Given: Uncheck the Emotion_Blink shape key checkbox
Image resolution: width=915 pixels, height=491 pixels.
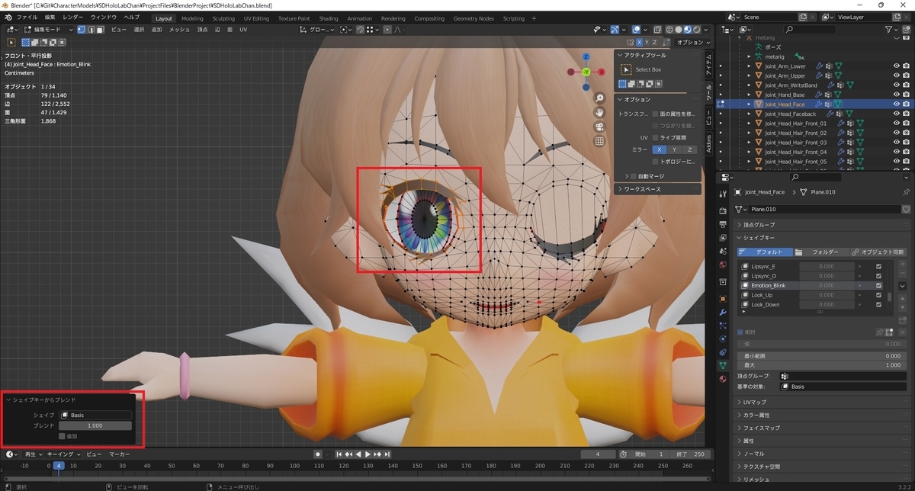Looking at the screenshot, I should 879,285.
